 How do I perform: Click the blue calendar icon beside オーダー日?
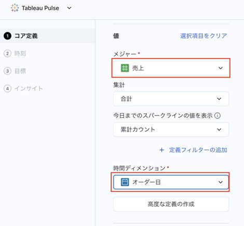coord(125,182)
